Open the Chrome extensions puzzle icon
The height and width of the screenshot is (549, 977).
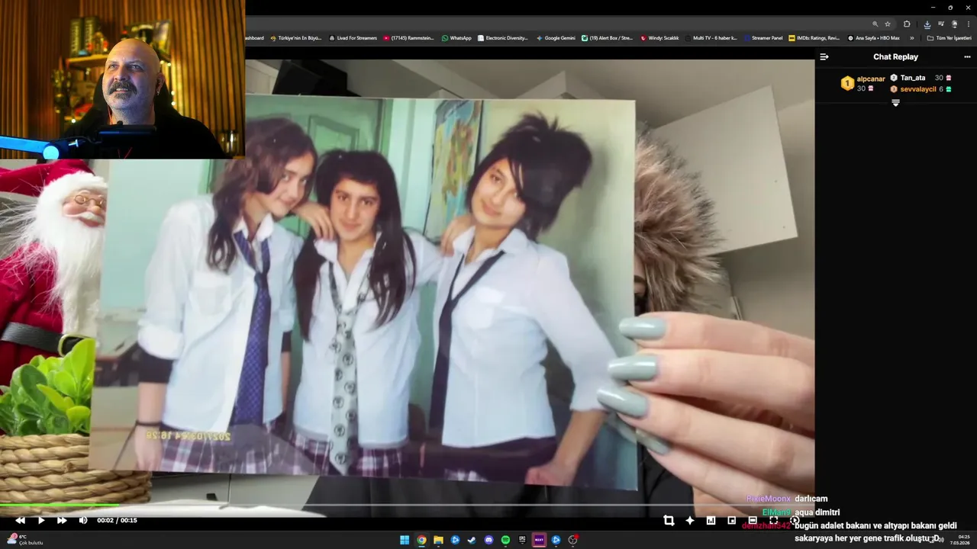point(907,24)
